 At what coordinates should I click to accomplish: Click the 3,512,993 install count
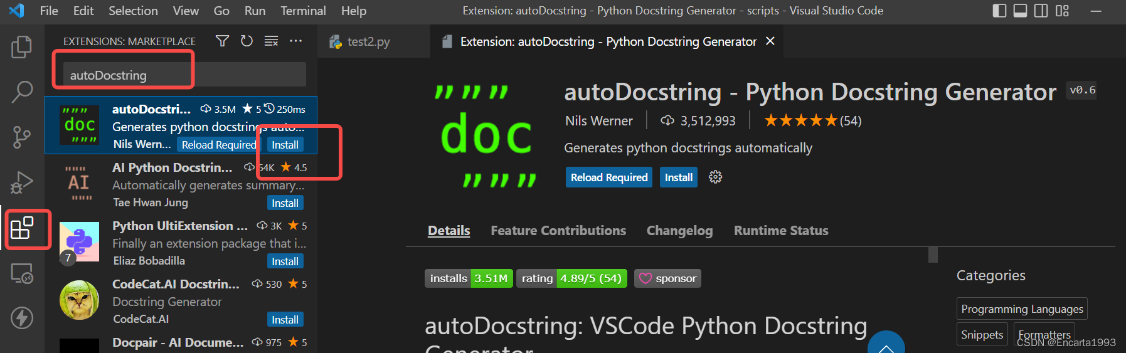pyautogui.click(x=698, y=121)
